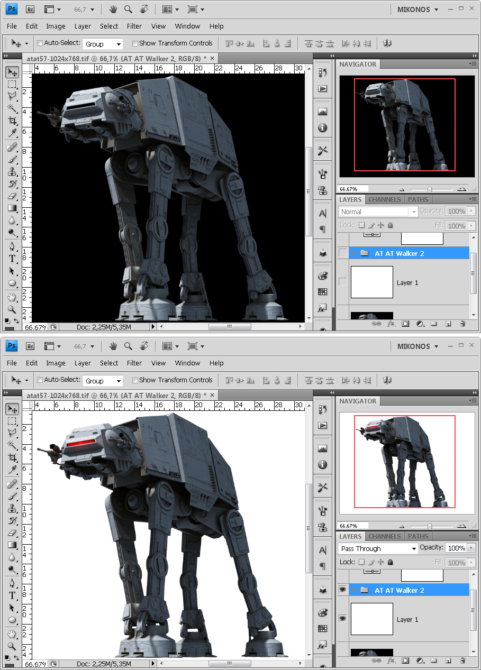Screen dimensions: 481x670
Task: Expand AT AT Walker 2 group in white-background window
Action: click(x=355, y=590)
